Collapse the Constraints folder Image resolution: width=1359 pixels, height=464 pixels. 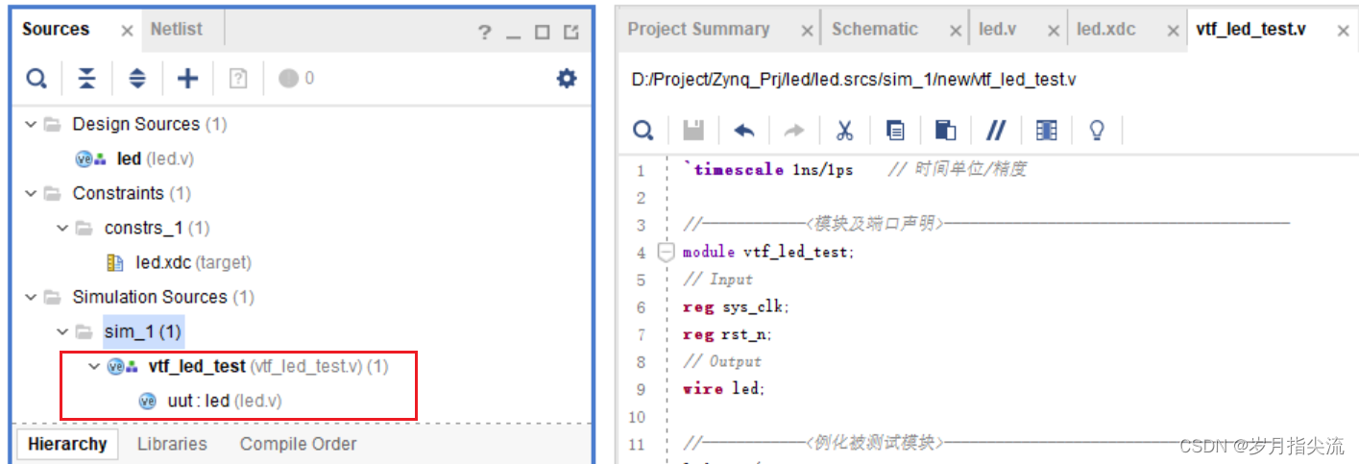coord(31,193)
